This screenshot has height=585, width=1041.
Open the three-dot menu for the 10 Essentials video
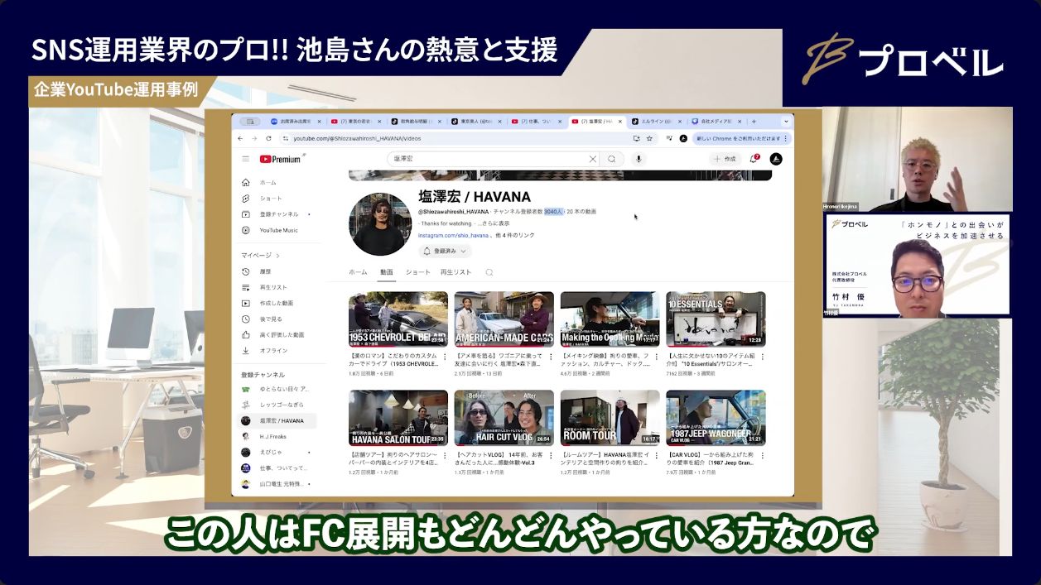763,357
